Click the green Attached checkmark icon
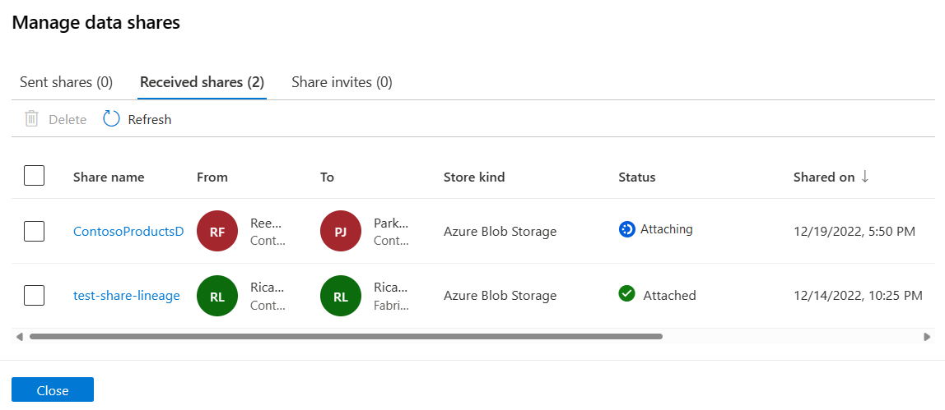The image size is (945, 410). 626,294
